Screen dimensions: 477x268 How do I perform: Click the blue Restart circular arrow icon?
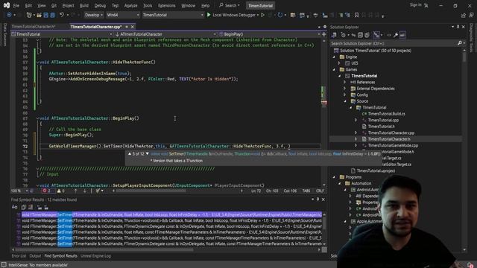click(280, 15)
